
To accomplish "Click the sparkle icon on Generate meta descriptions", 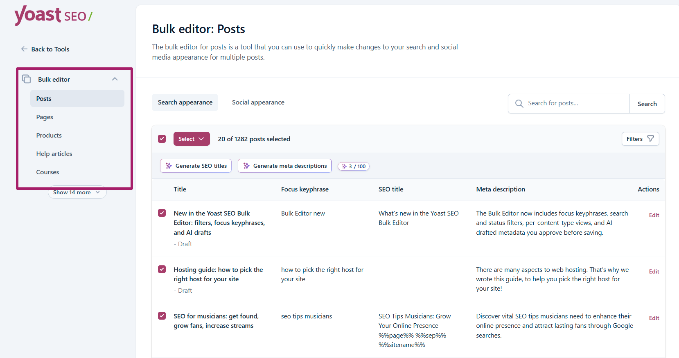I will (x=246, y=166).
